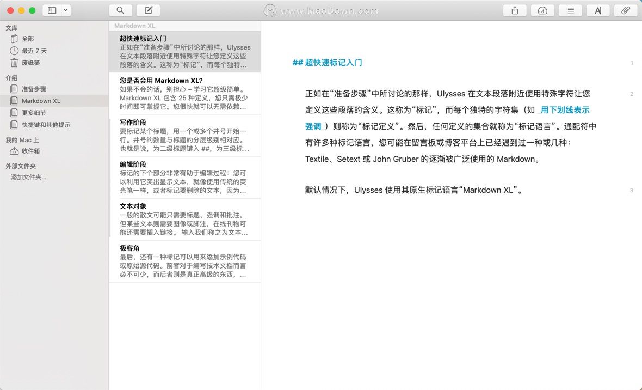Open the attachments paperclip panel
This screenshot has height=390, width=642.
point(626,10)
